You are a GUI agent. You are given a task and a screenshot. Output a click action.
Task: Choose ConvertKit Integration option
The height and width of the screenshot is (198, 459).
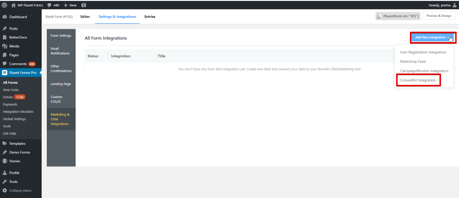coord(418,80)
